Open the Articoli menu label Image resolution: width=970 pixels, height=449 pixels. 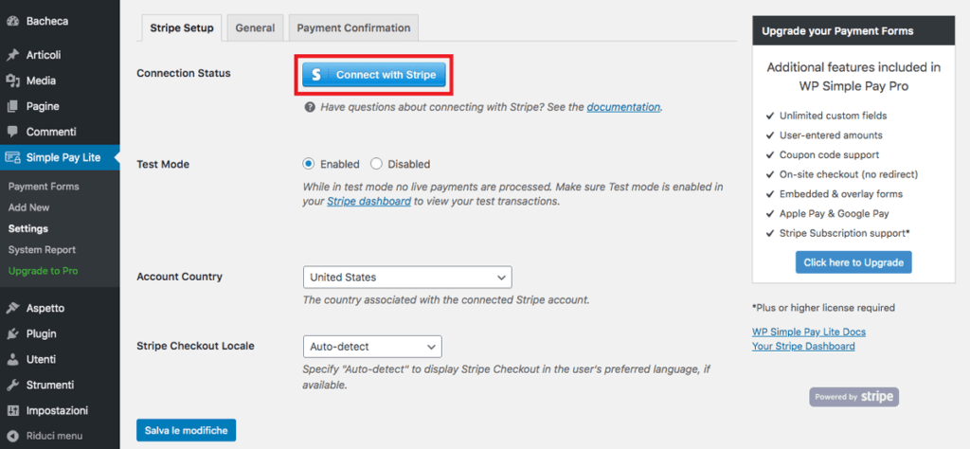[x=44, y=55]
